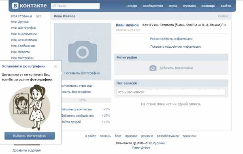Open Мои Сообщения in sidebar

tap(23, 46)
